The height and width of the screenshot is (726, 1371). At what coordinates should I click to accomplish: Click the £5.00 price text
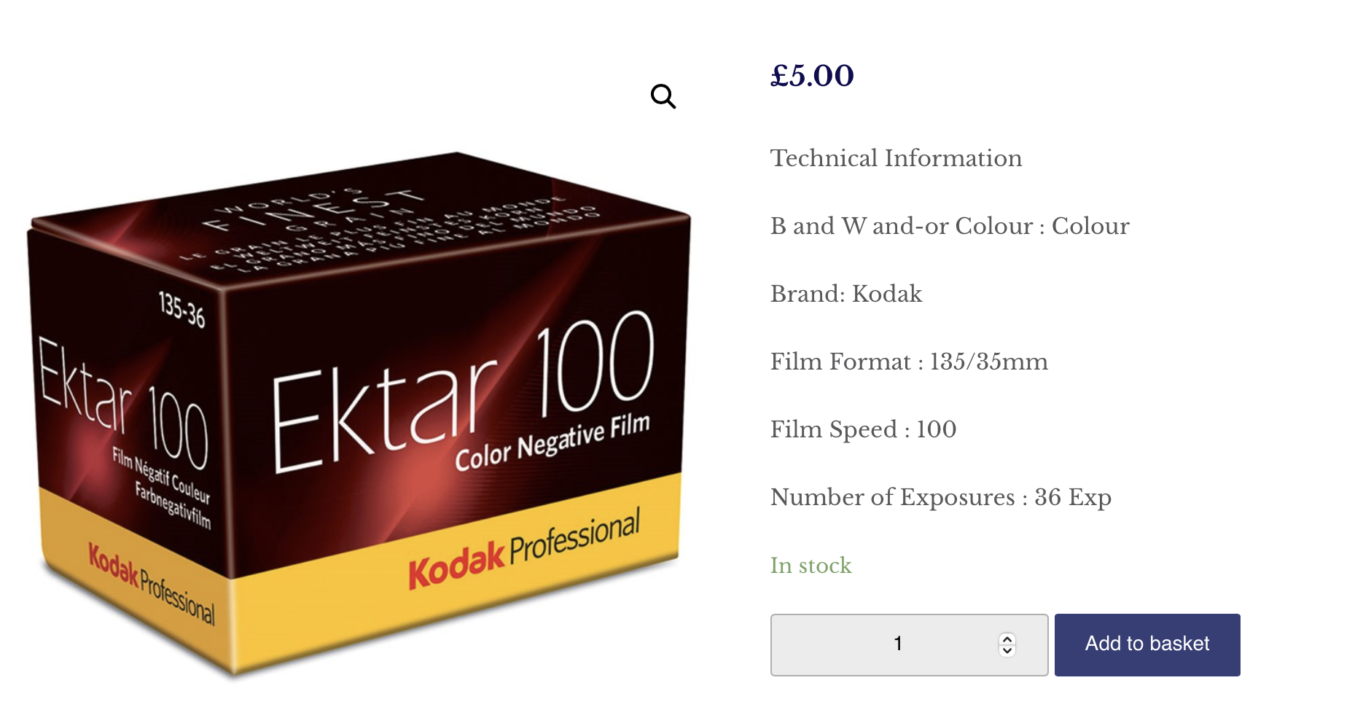(812, 76)
